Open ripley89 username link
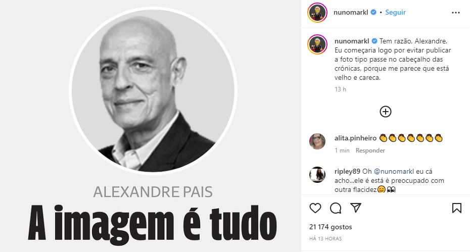Viewport: 470px width, 252px height. click(347, 171)
